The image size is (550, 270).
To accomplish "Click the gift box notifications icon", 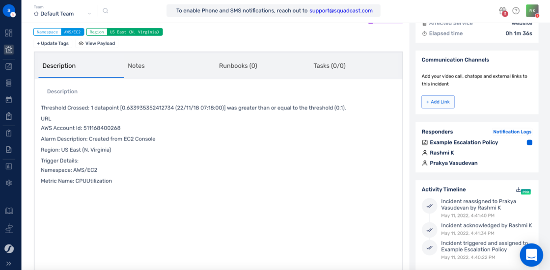I will 503,11.
